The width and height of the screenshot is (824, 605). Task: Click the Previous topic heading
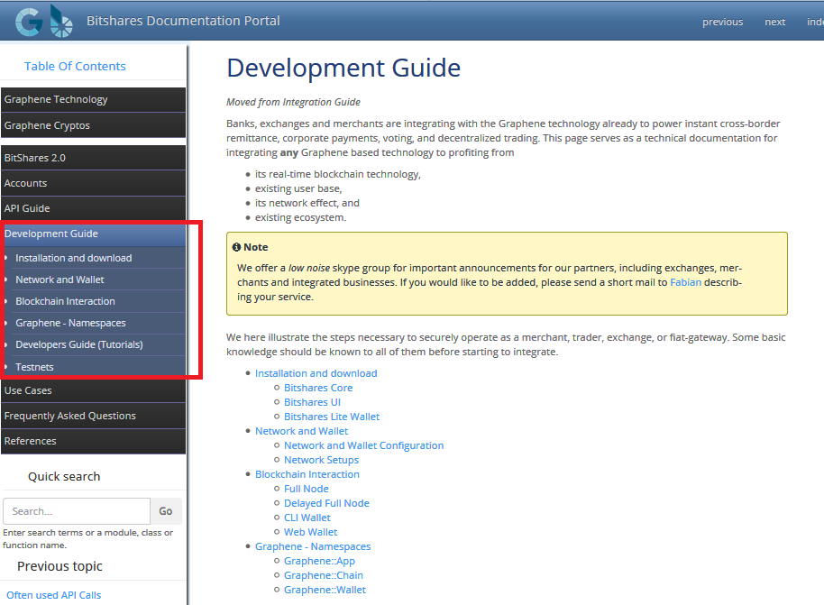pos(60,566)
